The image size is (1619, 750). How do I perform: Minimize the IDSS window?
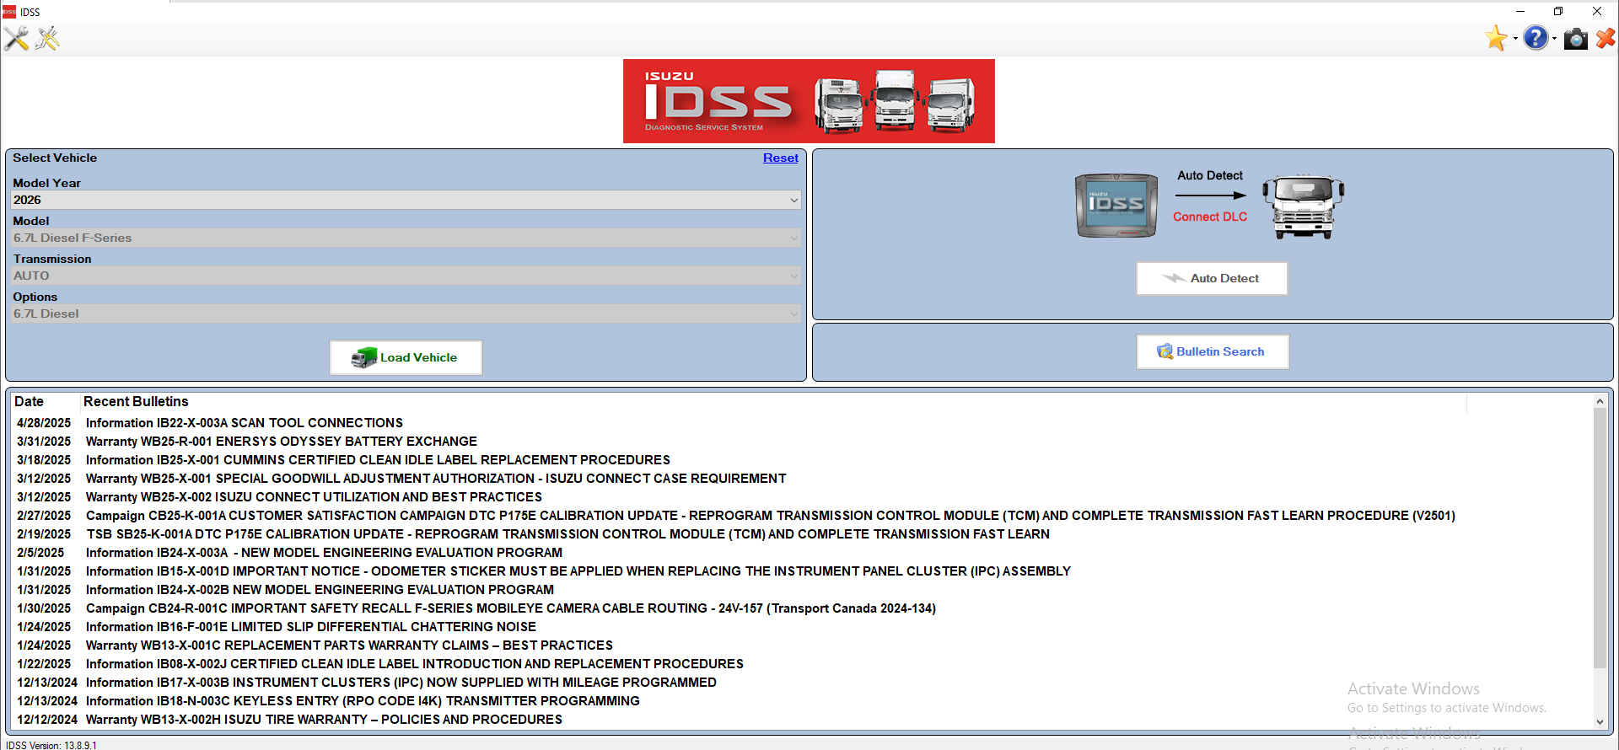click(x=1520, y=11)
